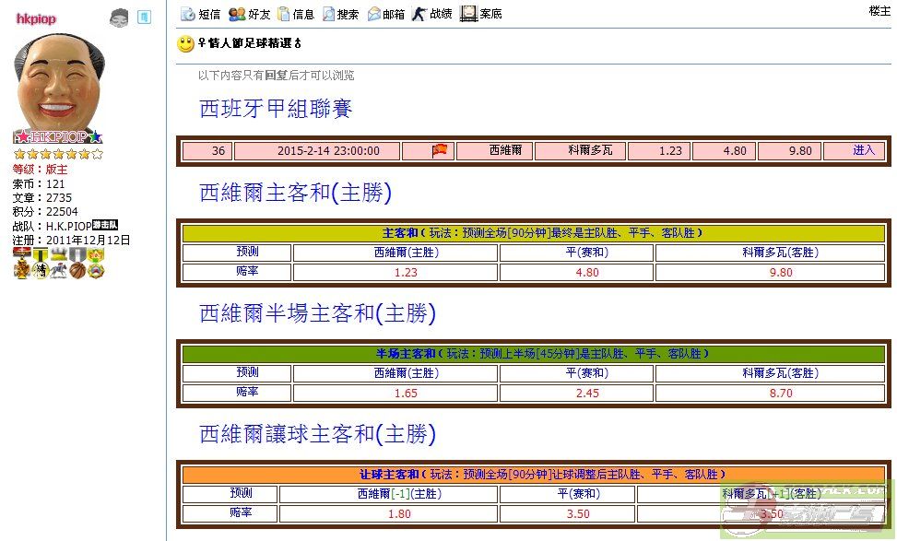Click the hkpiop username link

click(37, 18)
